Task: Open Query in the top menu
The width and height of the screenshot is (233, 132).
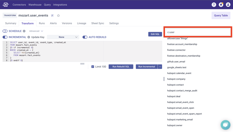Action: [x=47, y=5]
